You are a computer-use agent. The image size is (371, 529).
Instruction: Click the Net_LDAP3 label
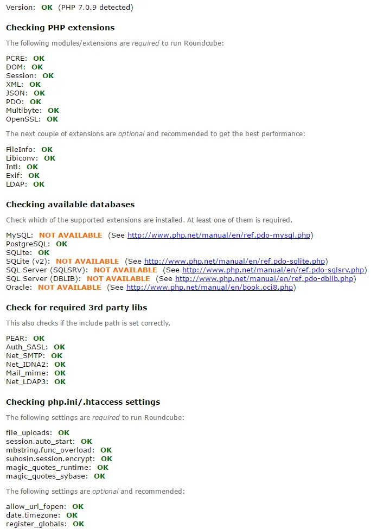(x=27, y=382)
